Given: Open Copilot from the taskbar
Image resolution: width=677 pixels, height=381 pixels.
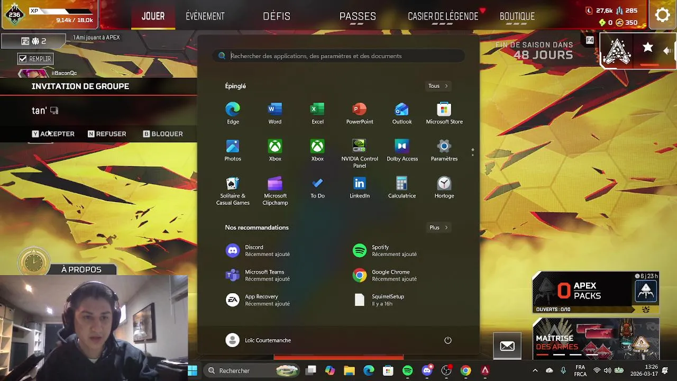Looking at the screenshot, I should [x=330, y=370].
